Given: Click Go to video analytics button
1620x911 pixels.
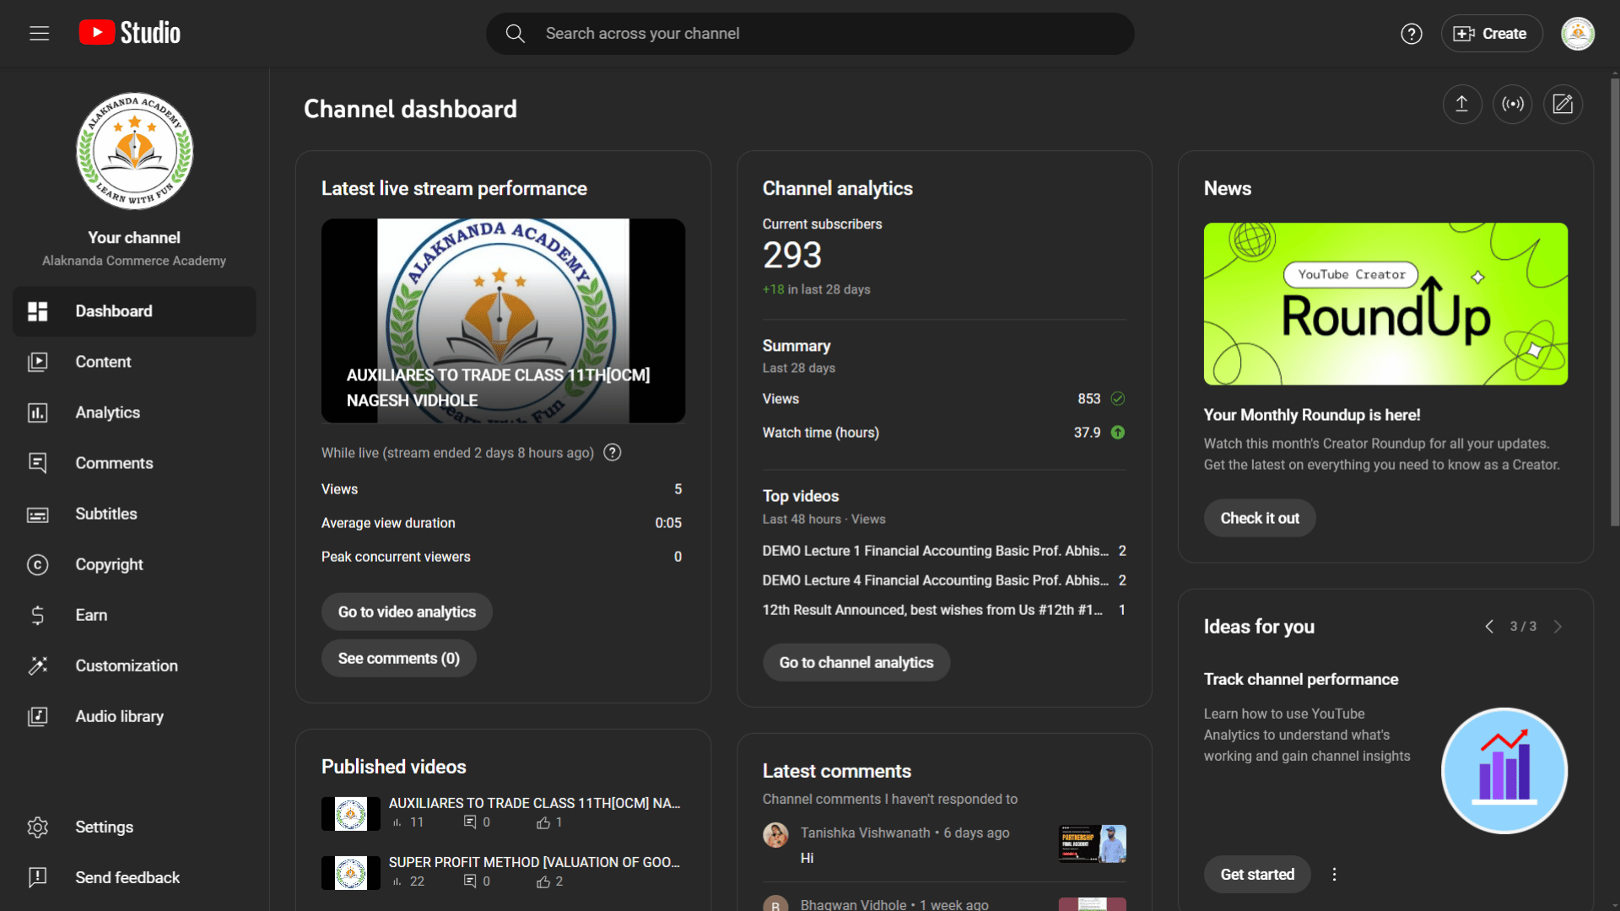Looking at the screenshot, I should (407, 612).
